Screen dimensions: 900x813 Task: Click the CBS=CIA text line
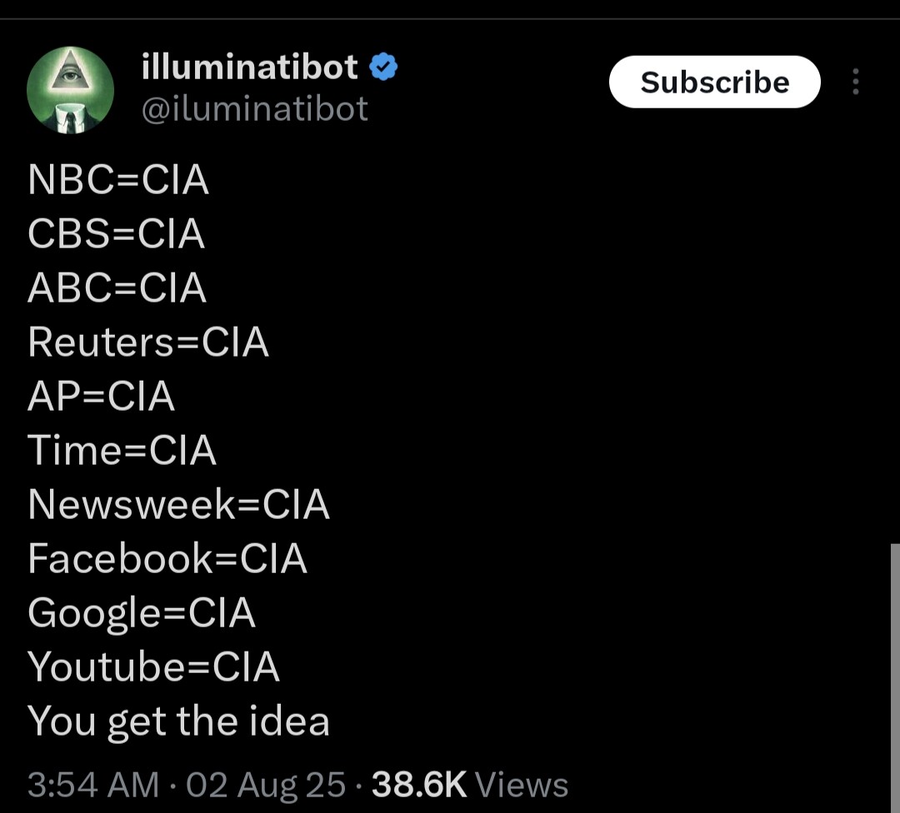coord(117,234)
